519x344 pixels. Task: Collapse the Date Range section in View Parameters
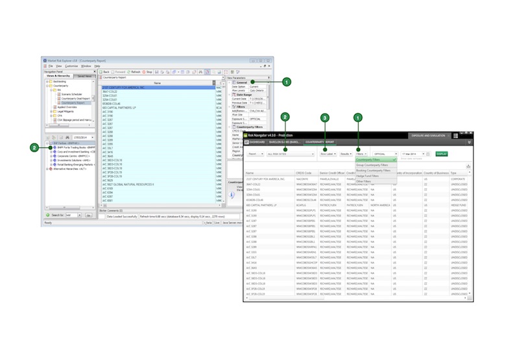click(230, 95)
